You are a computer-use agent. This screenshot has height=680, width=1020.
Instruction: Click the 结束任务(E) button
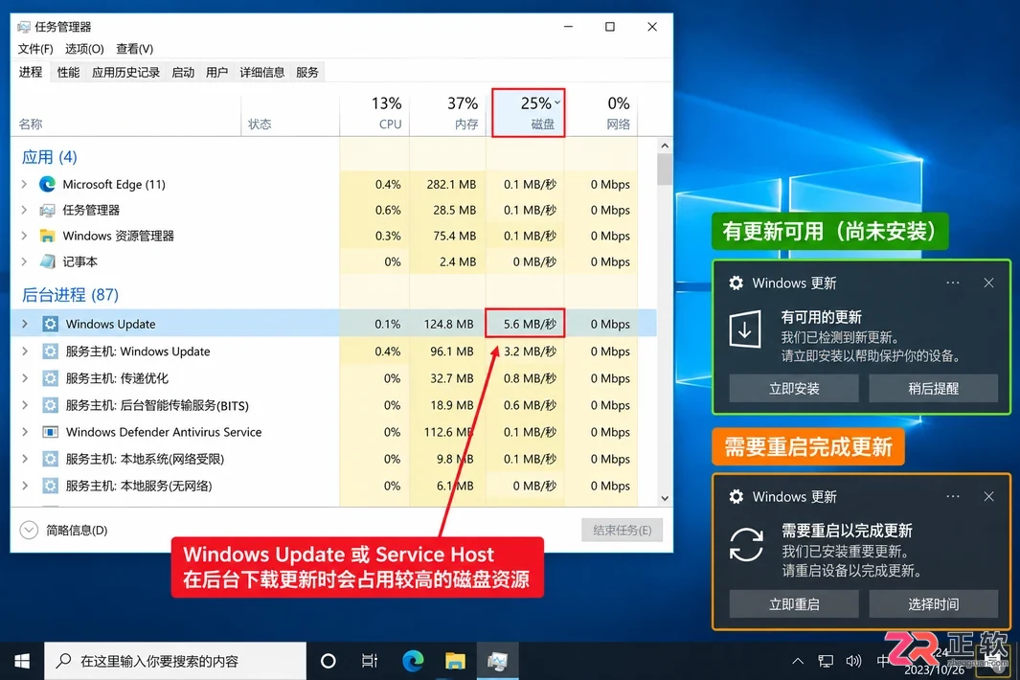pyautogui.click(x=622, y=531)
